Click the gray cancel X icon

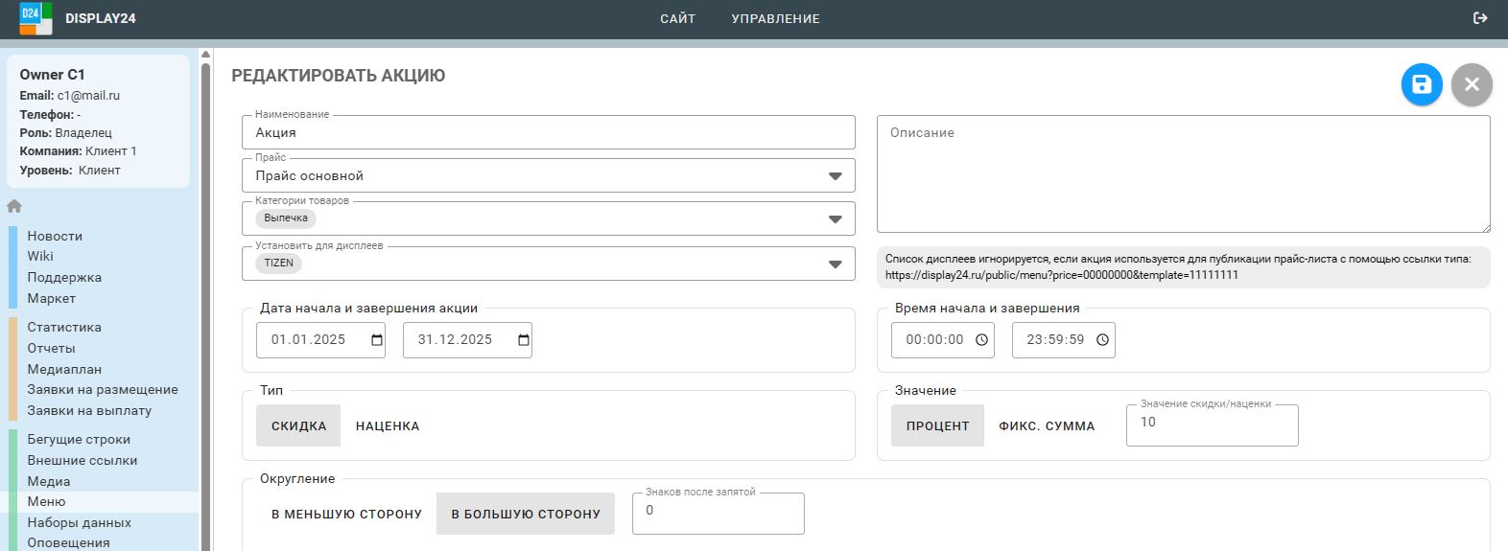pyautogui.click(x=1472, y=84)
